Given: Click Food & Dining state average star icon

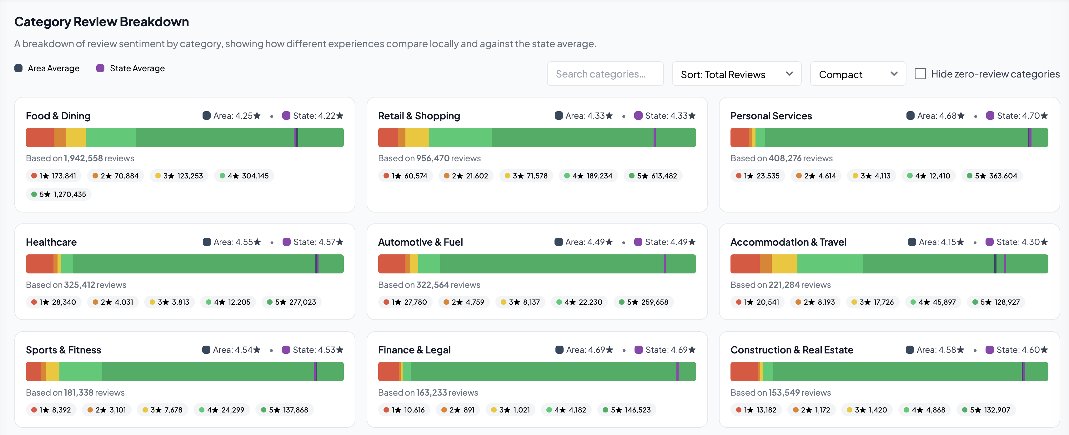Looking at the screenshot, I should click(x=340, y=116).
